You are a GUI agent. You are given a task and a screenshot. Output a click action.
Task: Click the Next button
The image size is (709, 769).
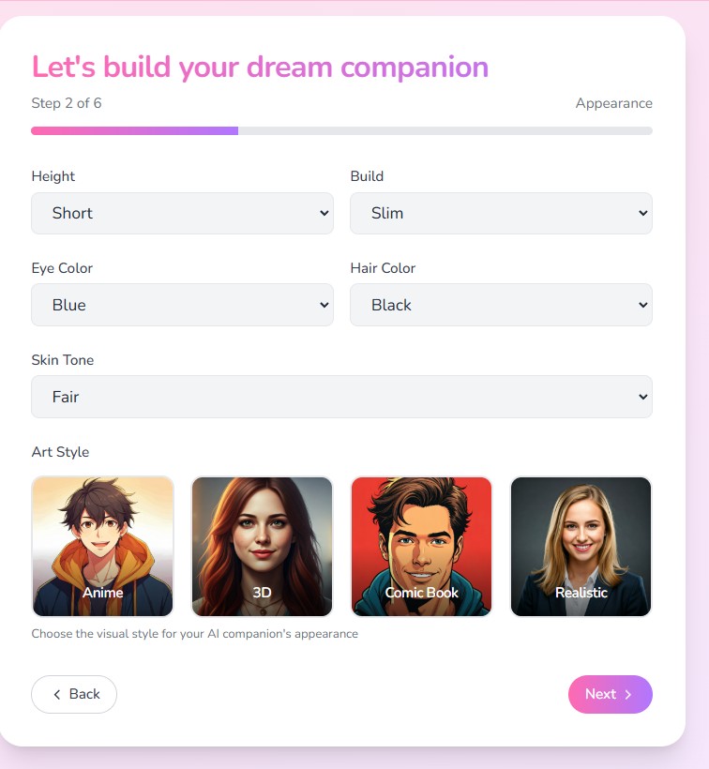(x=610, y=694)
